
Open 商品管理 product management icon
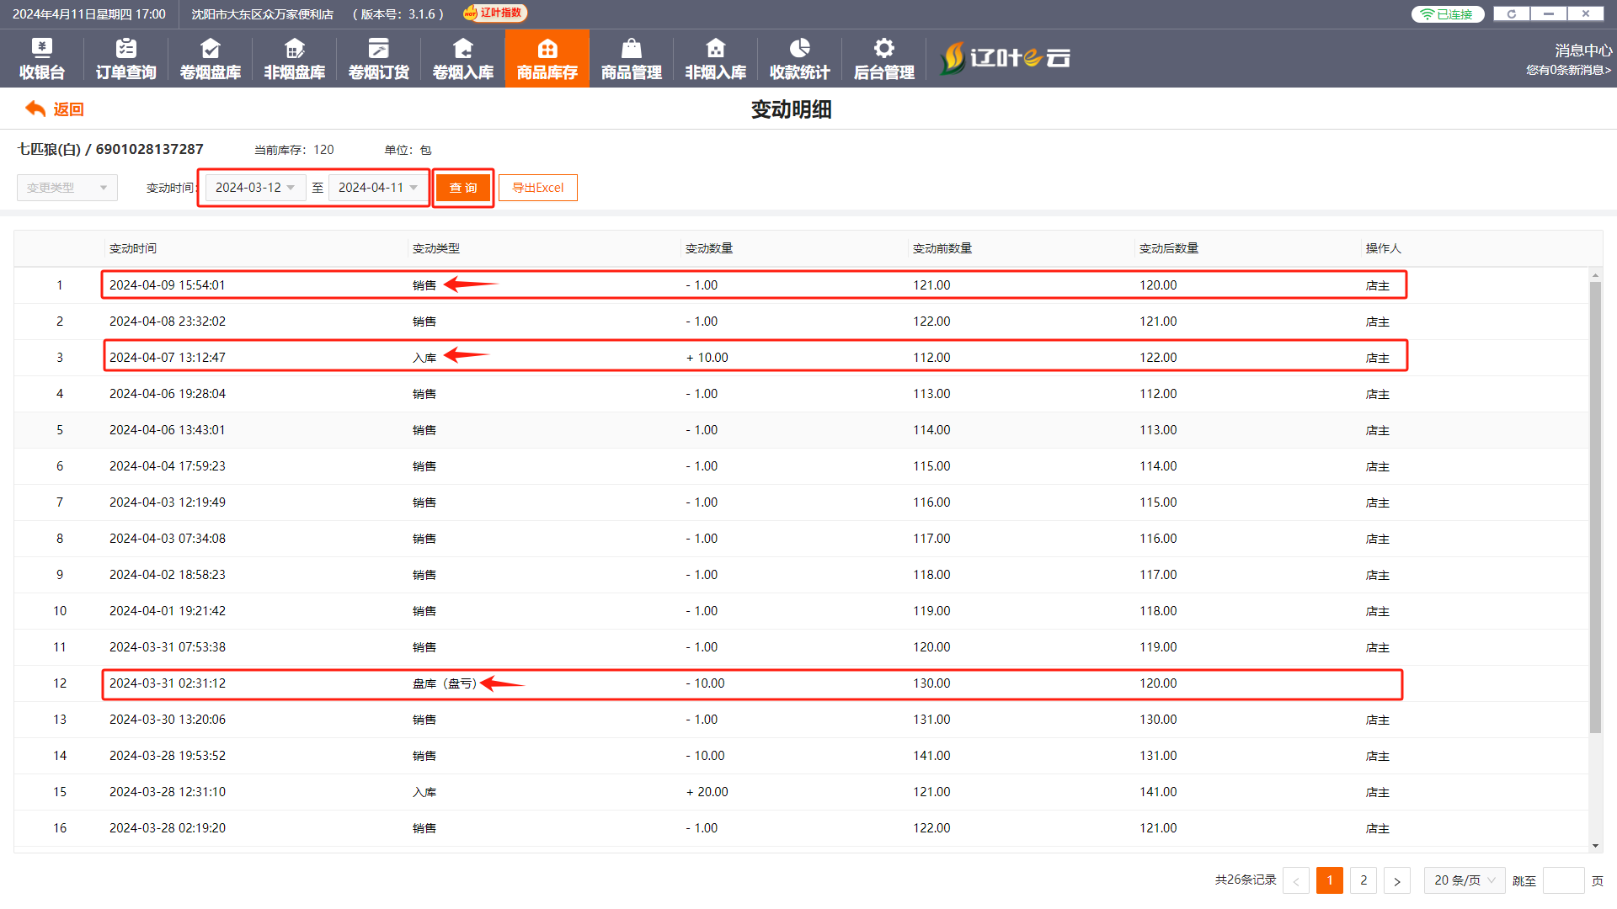[632, 58]
